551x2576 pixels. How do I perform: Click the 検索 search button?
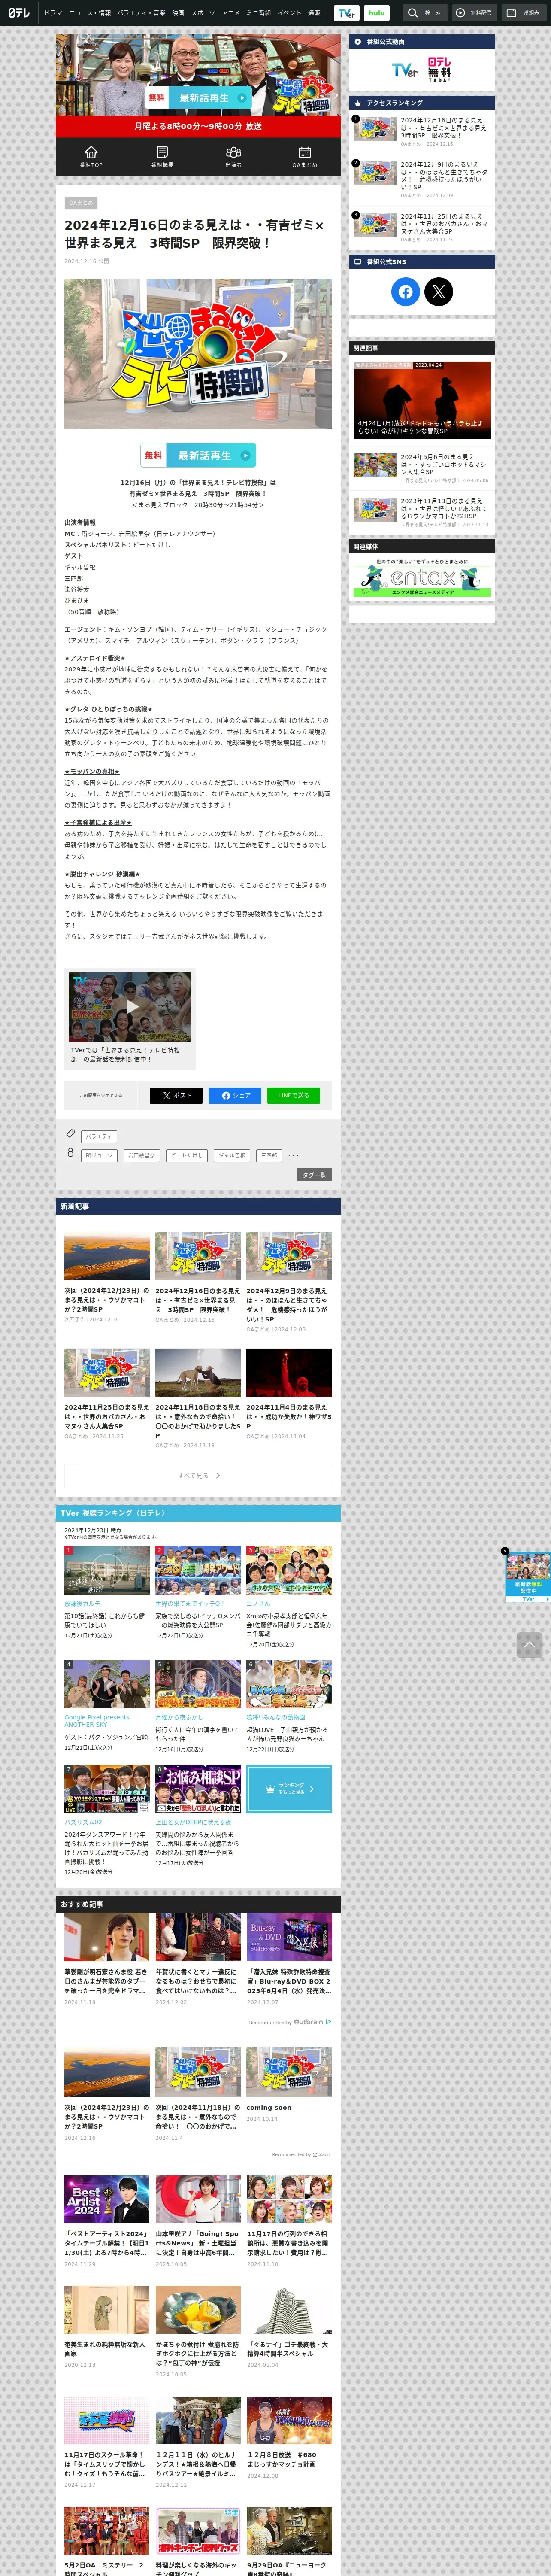pos(425,13)
